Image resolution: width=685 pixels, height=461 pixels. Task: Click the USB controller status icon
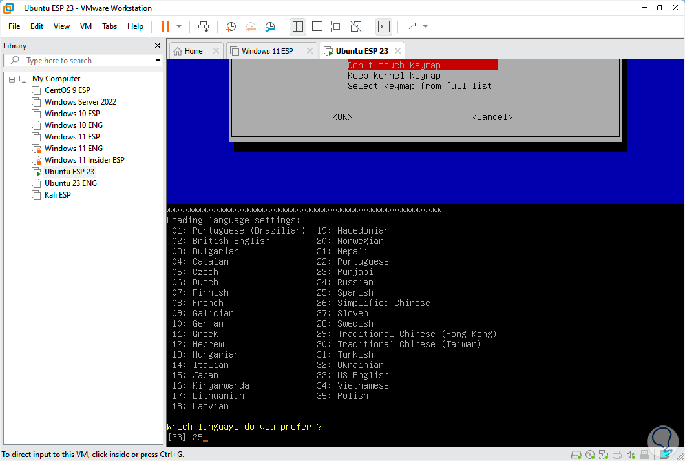[x=644, y=455]
